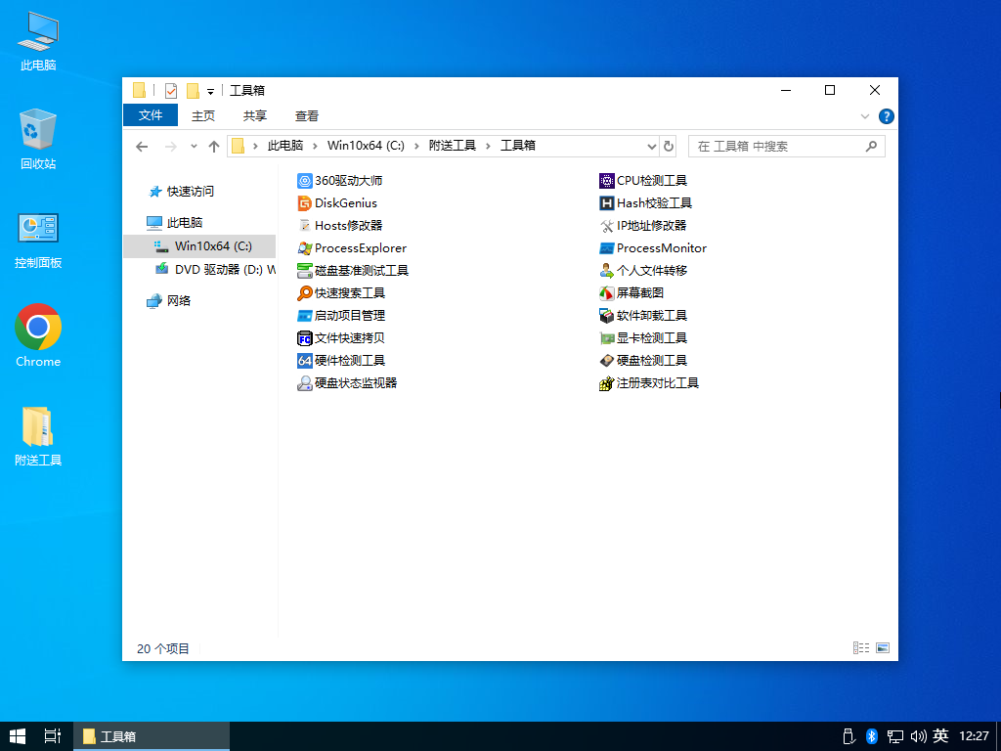The height and width of the screenshot is (751, 1001).
Task: Switch to large icons view layout
Action: (883, 648)
